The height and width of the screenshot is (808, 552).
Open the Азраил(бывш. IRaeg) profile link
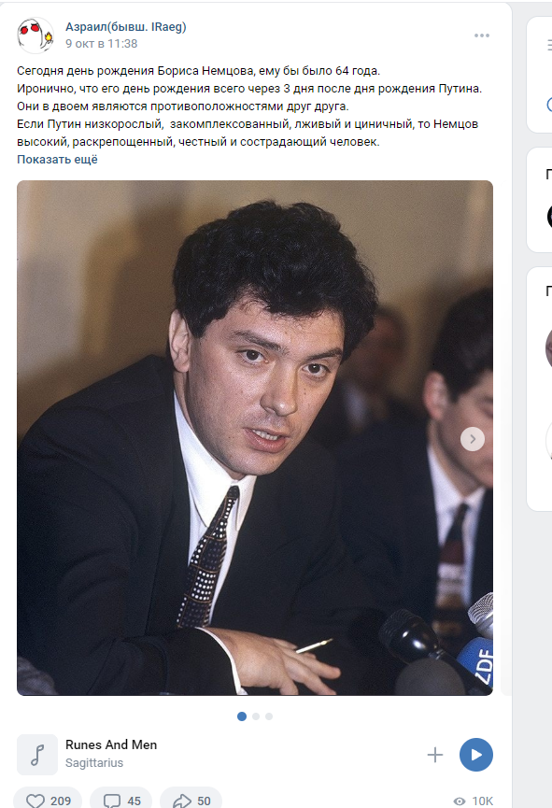pyautogui.click(x=126, y=27)
